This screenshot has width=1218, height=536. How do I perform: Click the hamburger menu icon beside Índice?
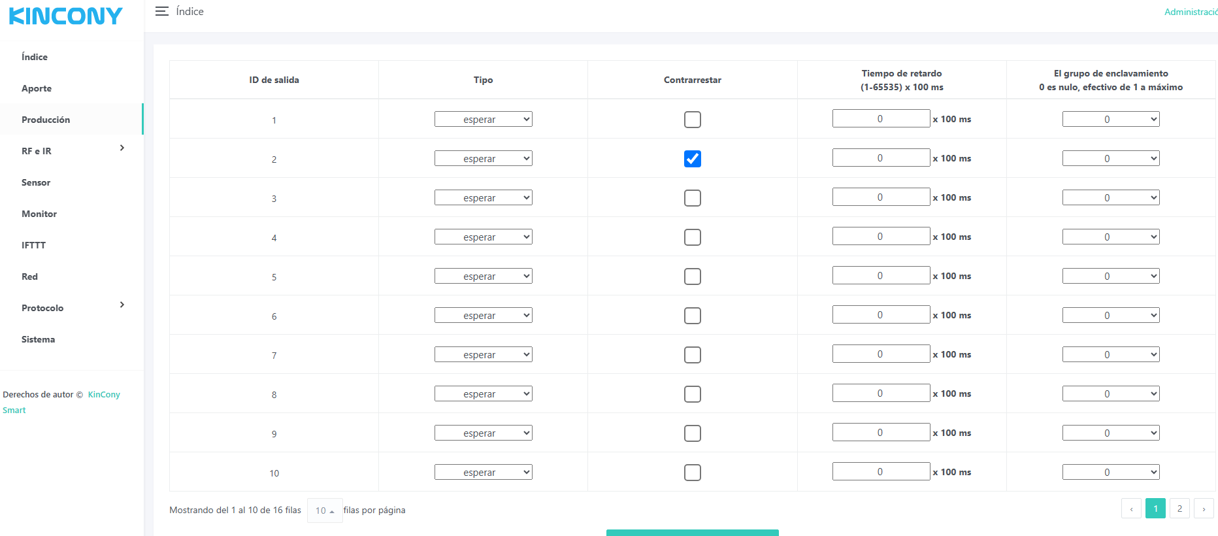(x=161, y=11)
